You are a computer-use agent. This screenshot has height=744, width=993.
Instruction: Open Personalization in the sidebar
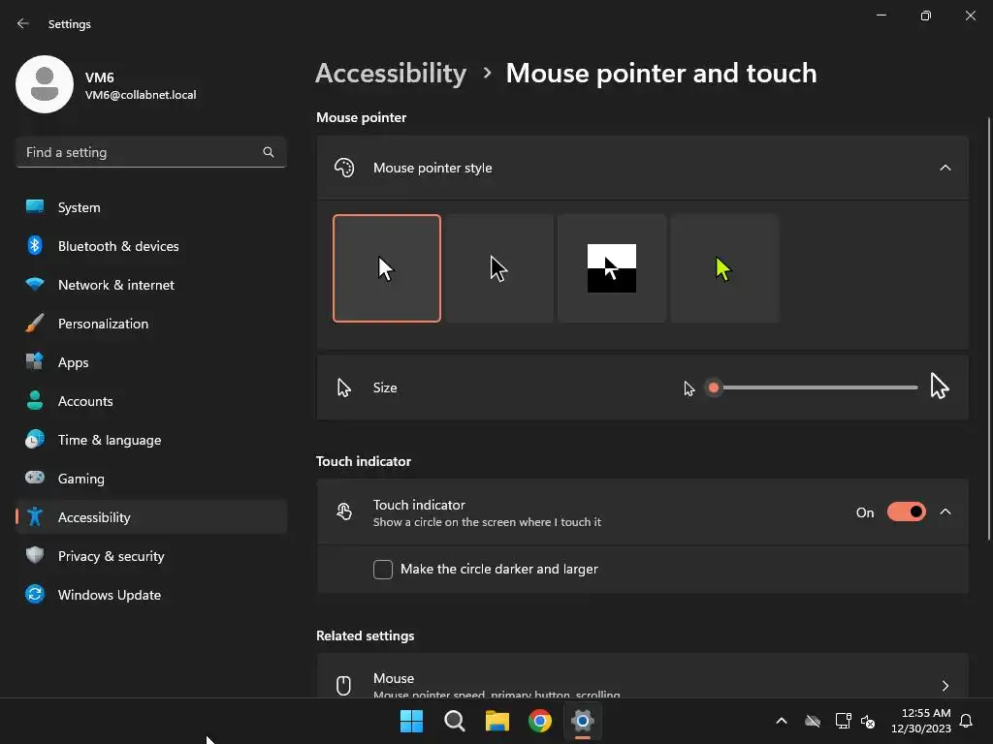click(150, 324)
